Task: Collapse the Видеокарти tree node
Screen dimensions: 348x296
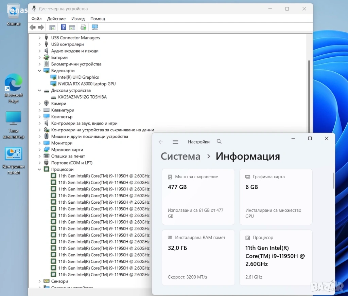Action: coord(40,71)
